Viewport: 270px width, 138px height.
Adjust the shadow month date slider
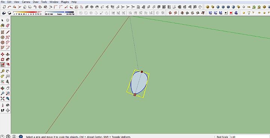pyautogui.click(x=27, y=12)
